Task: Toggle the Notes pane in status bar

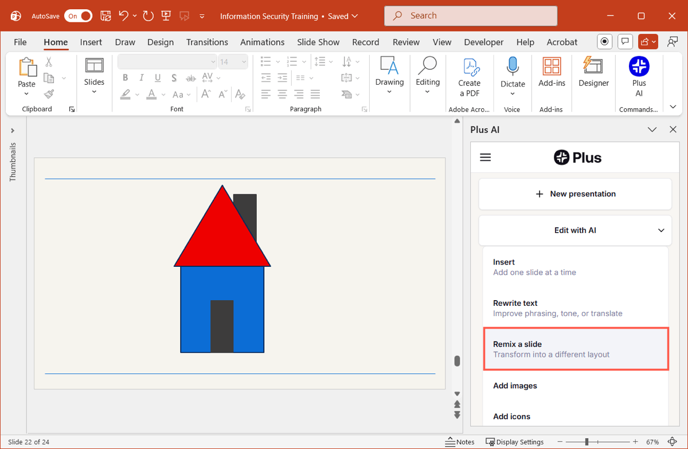Action: (x=460, y=442)
